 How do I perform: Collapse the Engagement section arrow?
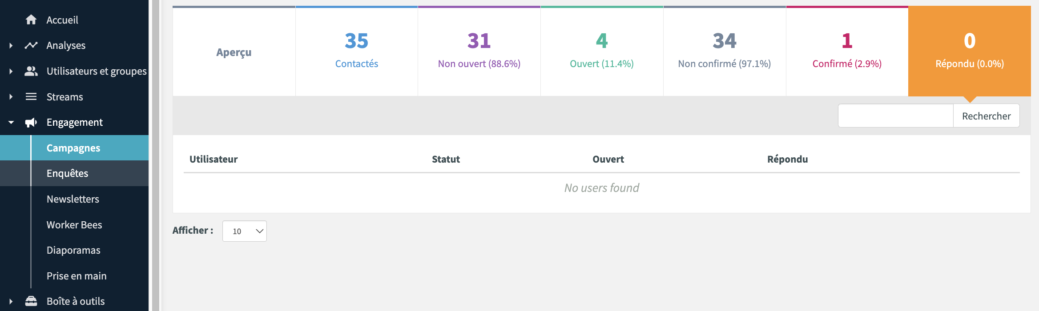(x=11, y=123)
